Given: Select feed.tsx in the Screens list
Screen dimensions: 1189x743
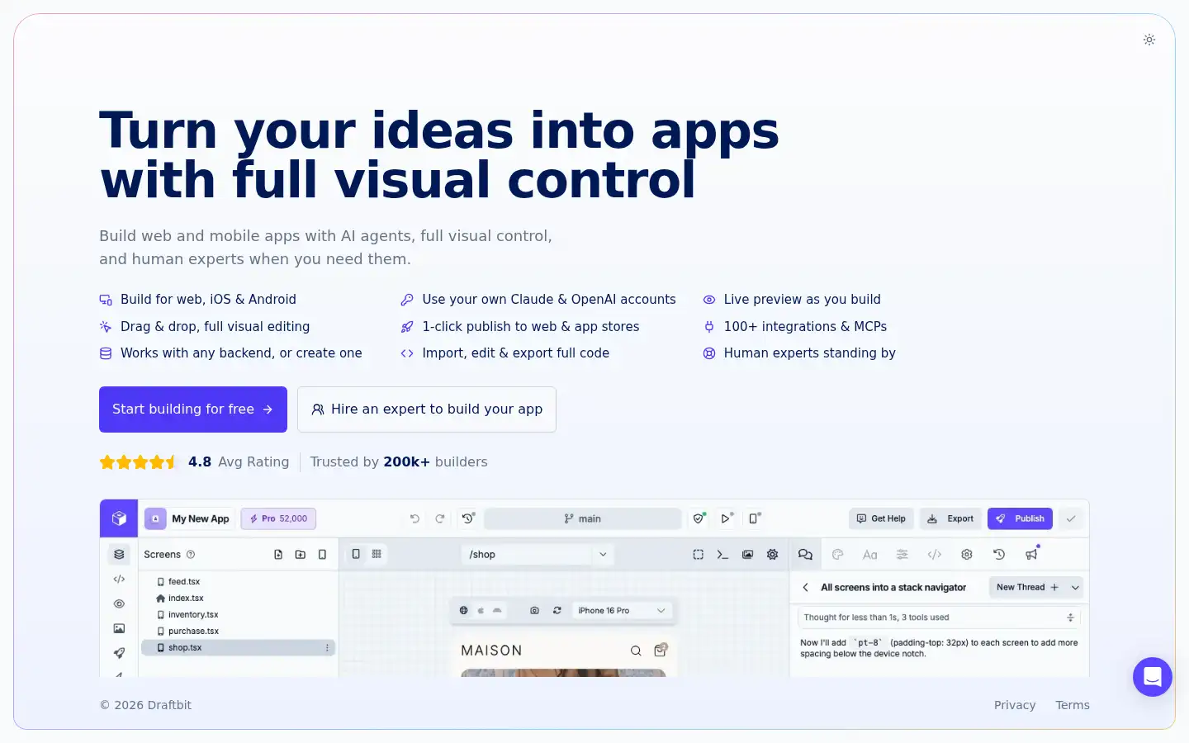Looking at the screenshot, I should [x=184, y=582].
